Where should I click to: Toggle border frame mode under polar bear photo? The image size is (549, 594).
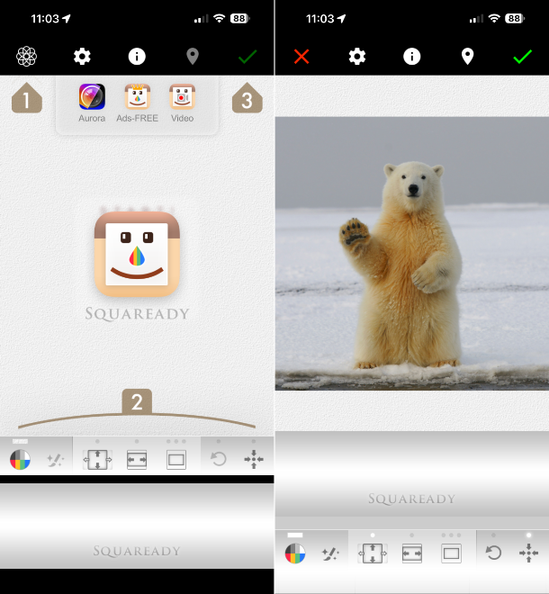point(452,553)
